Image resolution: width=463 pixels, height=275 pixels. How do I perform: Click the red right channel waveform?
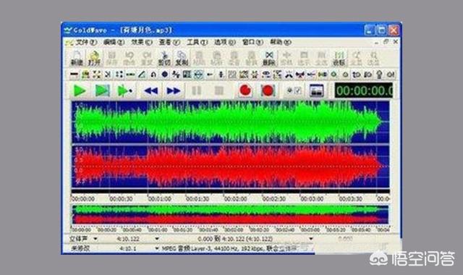coord(231,166)
